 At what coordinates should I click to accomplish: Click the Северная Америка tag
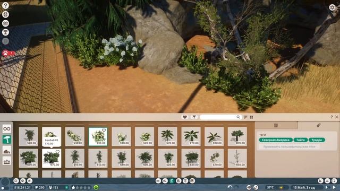(x=276, y=140)
